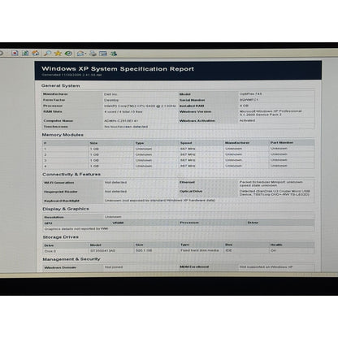338x338 pixels.
Task: Click the 'Optical Drive' label
Action: click(191, 191)
